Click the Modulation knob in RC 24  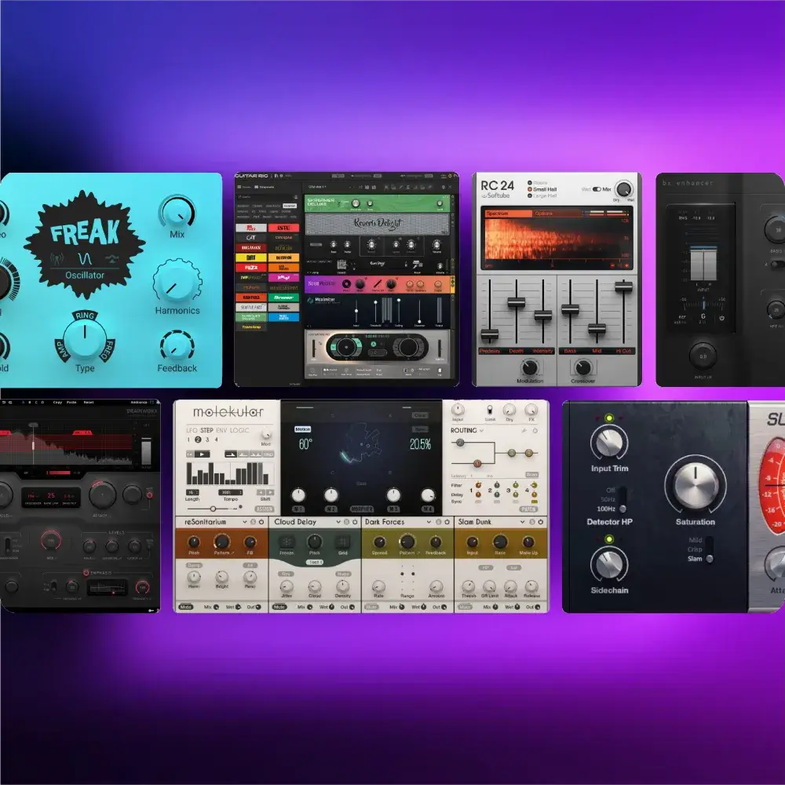(530, 368)
